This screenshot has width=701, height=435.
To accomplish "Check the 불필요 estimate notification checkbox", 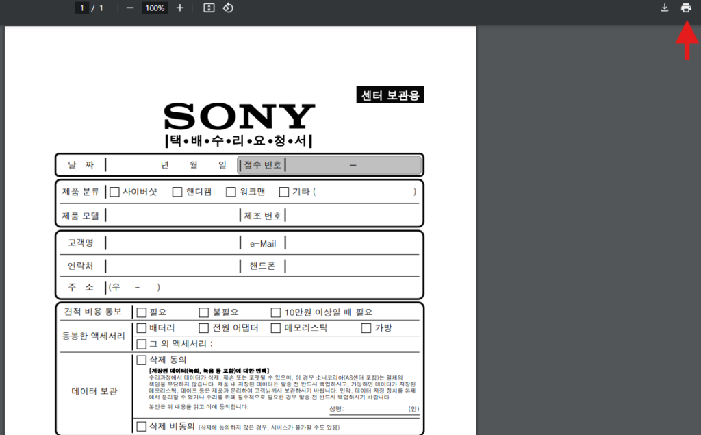I will 204,312.
